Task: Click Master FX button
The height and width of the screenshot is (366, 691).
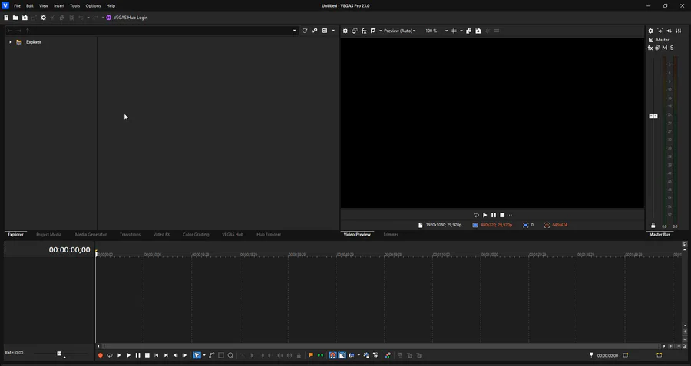Action: point(650,48)
